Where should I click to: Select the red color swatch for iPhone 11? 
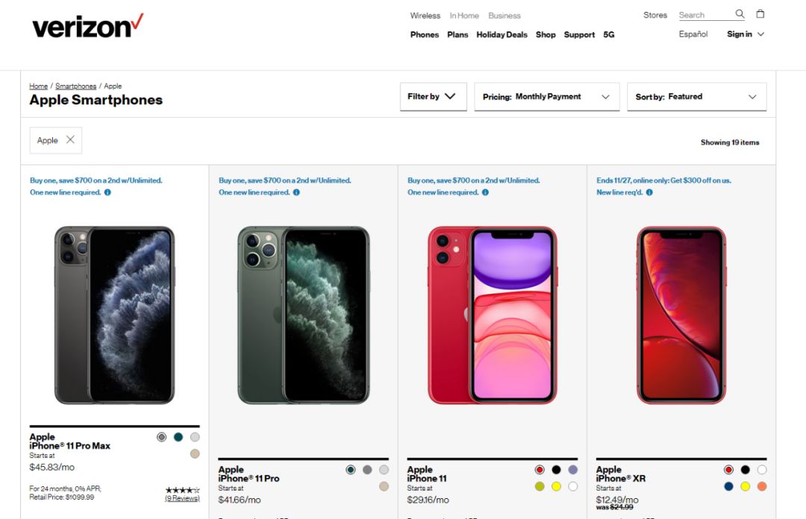coord(540,470)
